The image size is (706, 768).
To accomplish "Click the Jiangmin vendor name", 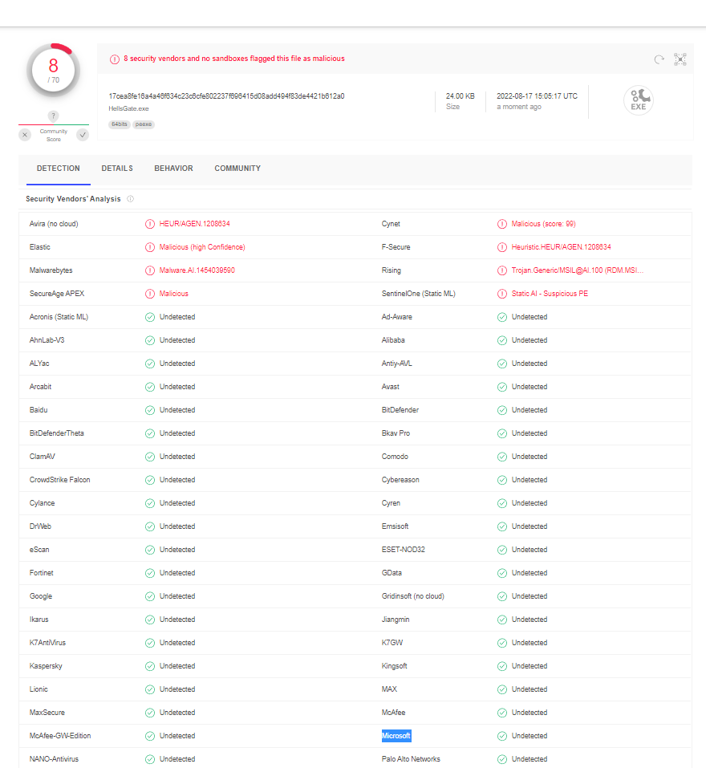I will [396, 620].
